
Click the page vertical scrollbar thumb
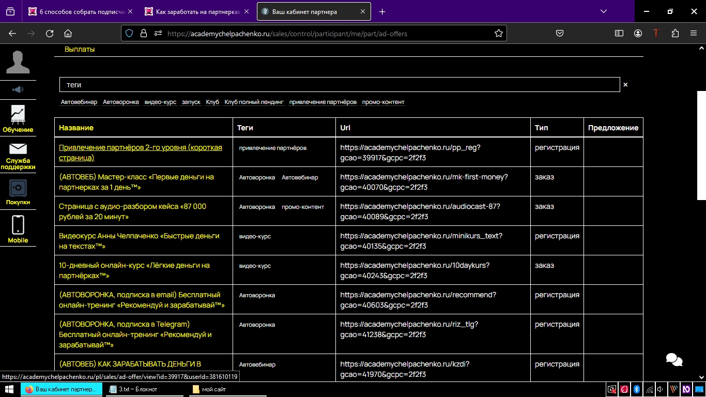pyautogui.click(x=701, y=145)
